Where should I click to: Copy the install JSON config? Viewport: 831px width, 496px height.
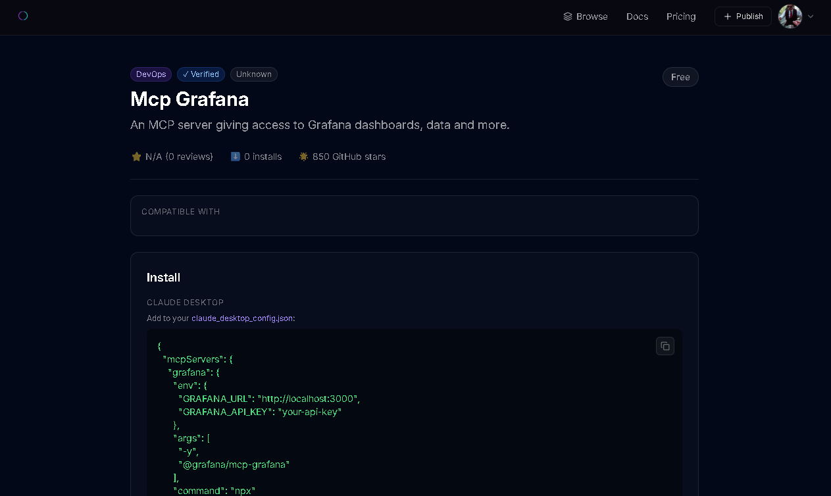(665, 346)
